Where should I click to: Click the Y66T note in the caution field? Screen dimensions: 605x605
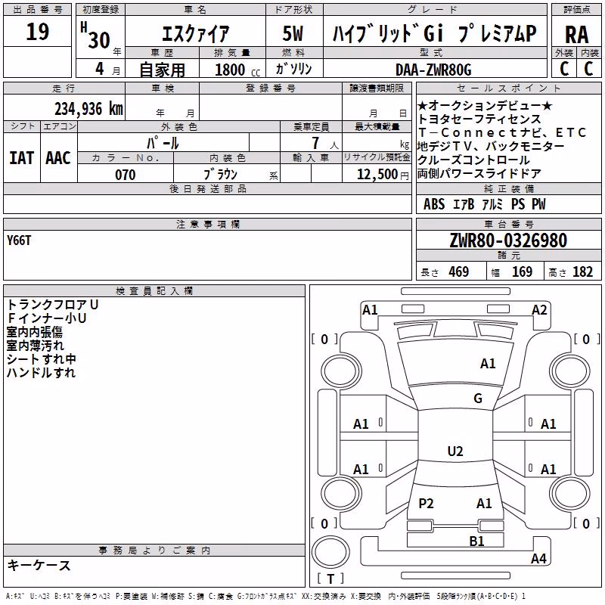[19, 240]
